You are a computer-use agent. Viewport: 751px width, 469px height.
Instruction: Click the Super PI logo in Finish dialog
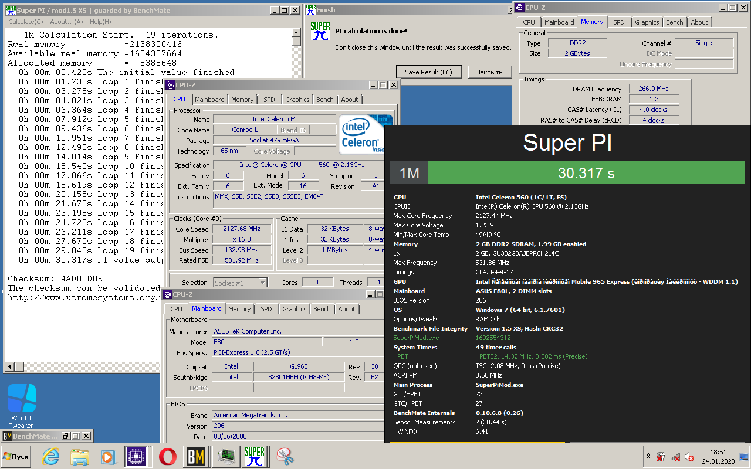pos(320,31)
